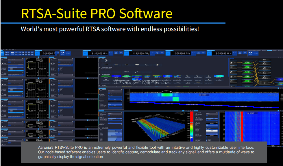The width and height of the screenshot is (283, 166).
Task: Select the Spectran V6 device block
Action: coord(106,65)
